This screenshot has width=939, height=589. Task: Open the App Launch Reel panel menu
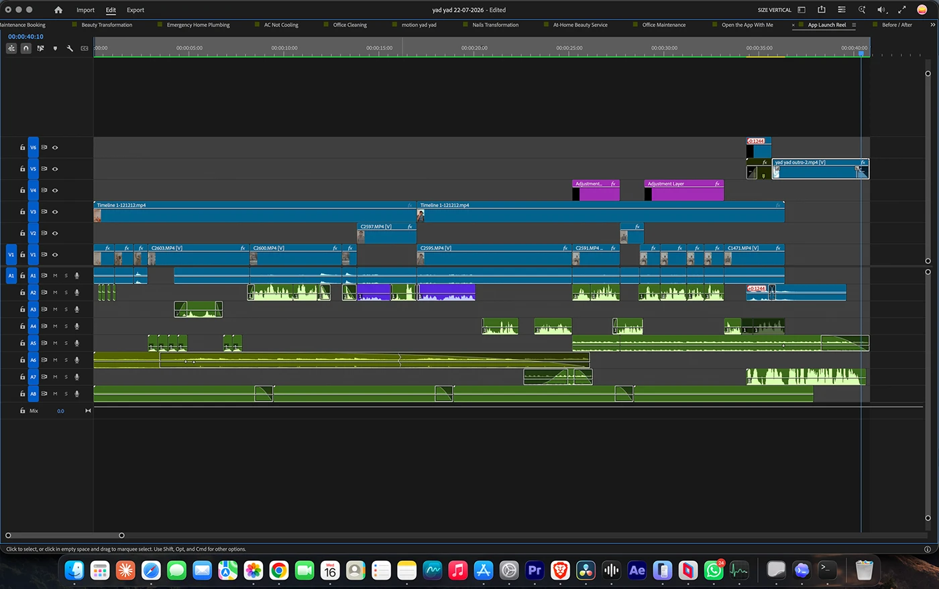click(854, 25)
